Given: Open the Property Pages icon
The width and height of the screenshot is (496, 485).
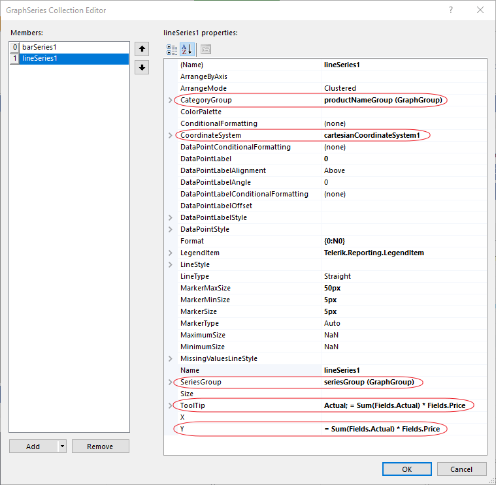Looking at the screenshot, I should (205, 49).
